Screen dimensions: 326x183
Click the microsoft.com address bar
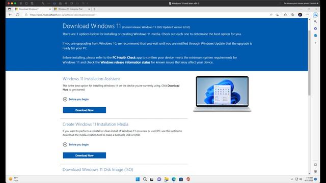pyautogui.click(x=146, y=15)
